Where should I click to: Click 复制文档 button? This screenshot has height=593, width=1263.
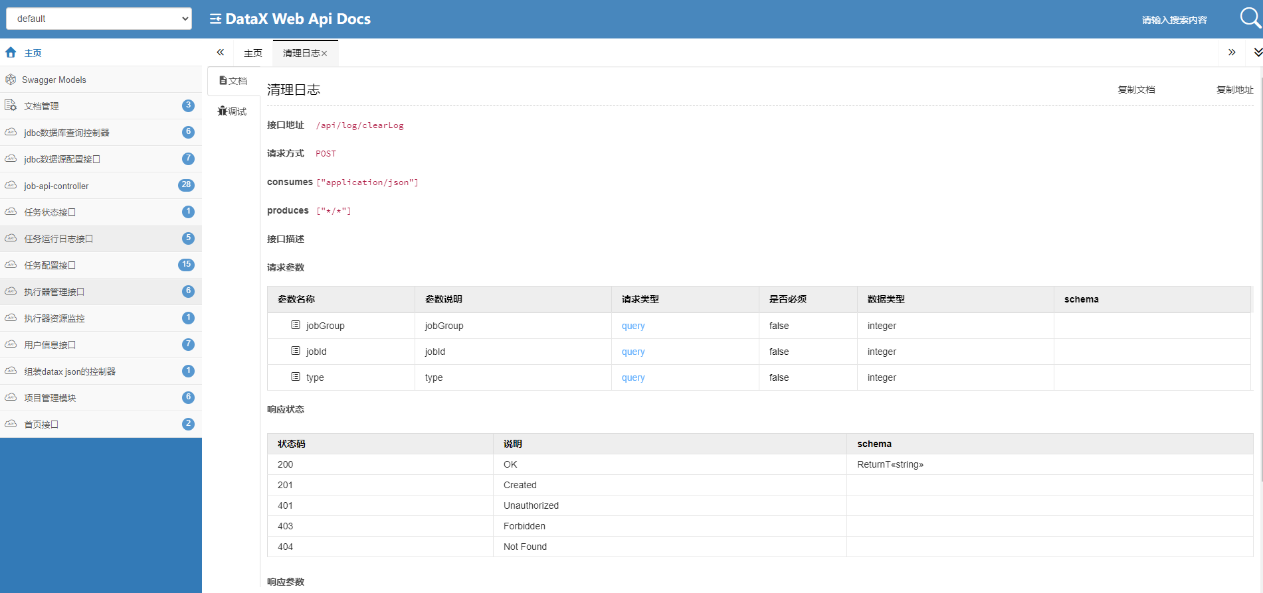pos(1136,90)
